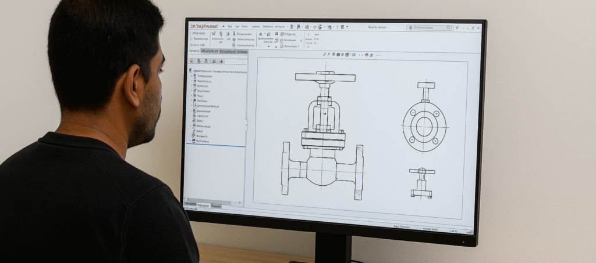Screen dimensions: 596x263
Task: Click the orange appearance icon in the view toolbar
Action: pyautogui.click(x=367, y=55)
